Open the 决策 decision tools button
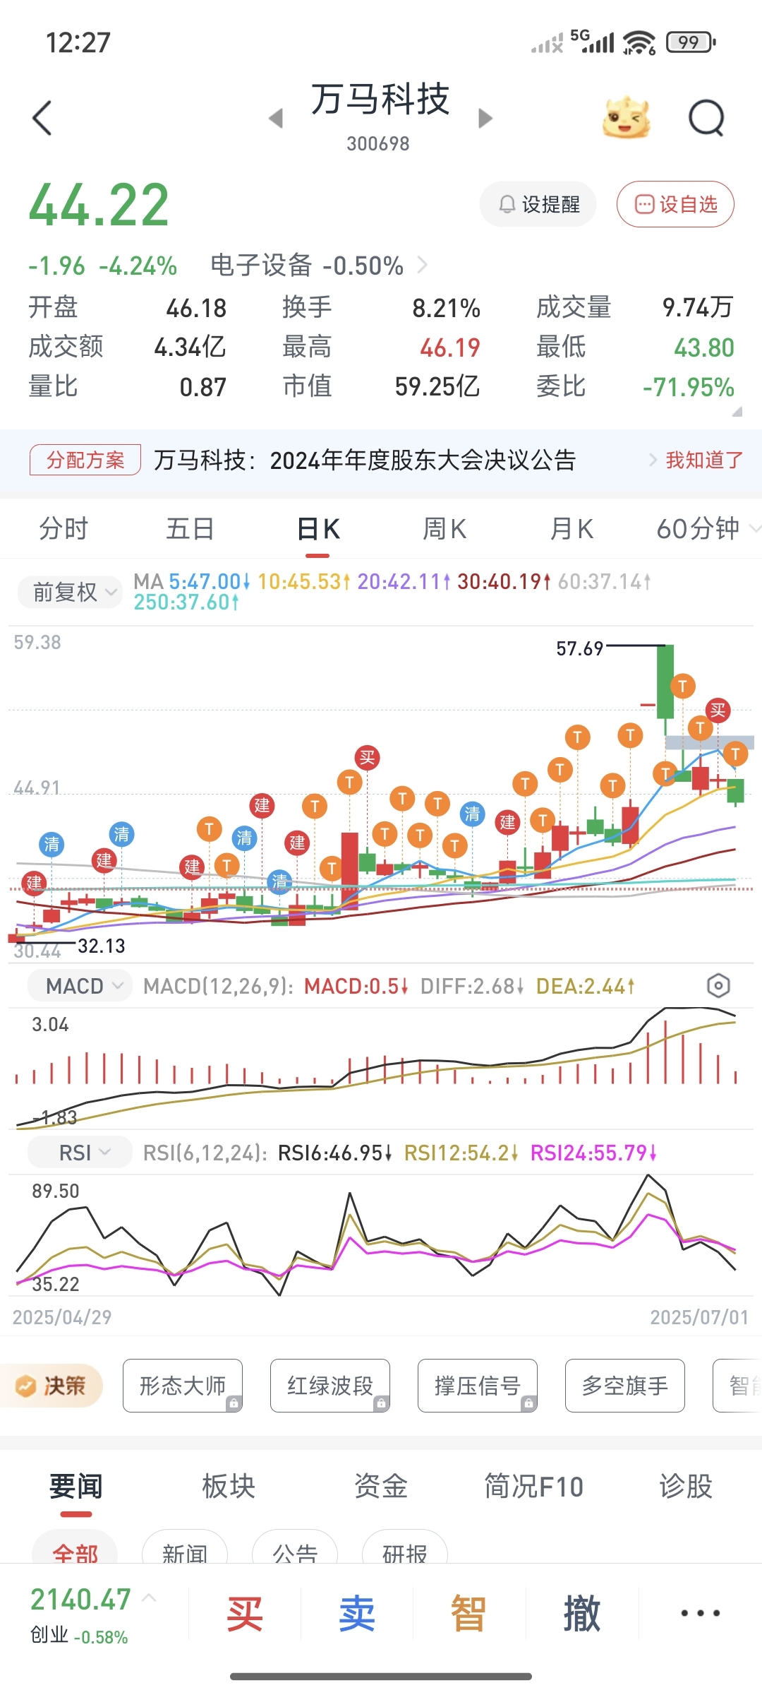Image resolution: width=762 pixels, height=1695 pixels. tap(52, 1386)
